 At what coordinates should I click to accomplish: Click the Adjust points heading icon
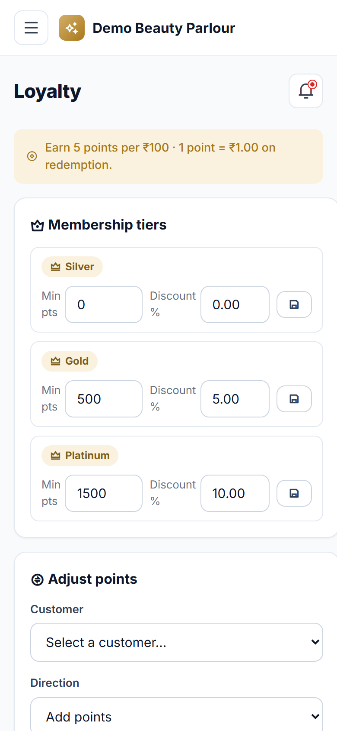point(38,579)
